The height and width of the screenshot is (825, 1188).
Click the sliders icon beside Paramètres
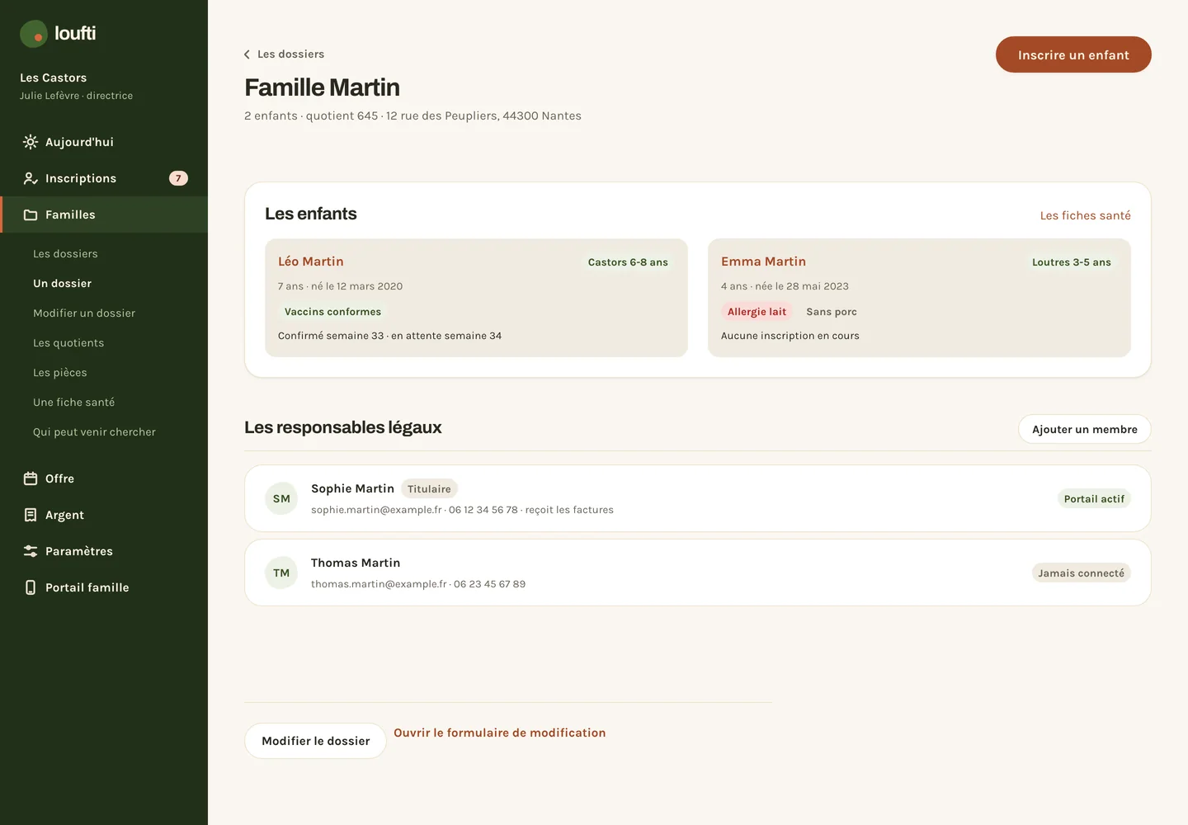pos(31,551)
